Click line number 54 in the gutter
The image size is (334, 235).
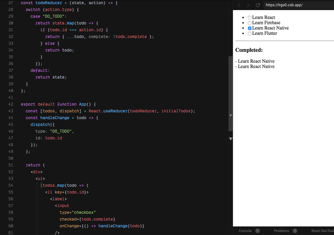[11, 185]
